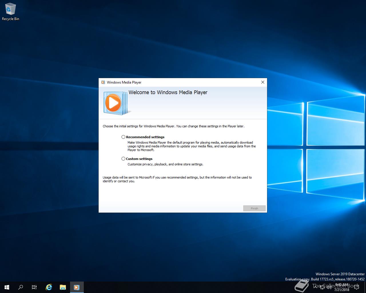Image resolution: width=366 pixels, height=293 pixels.
Task: Close the Windows Media Player dialog
Action: [x=263, y=82]
